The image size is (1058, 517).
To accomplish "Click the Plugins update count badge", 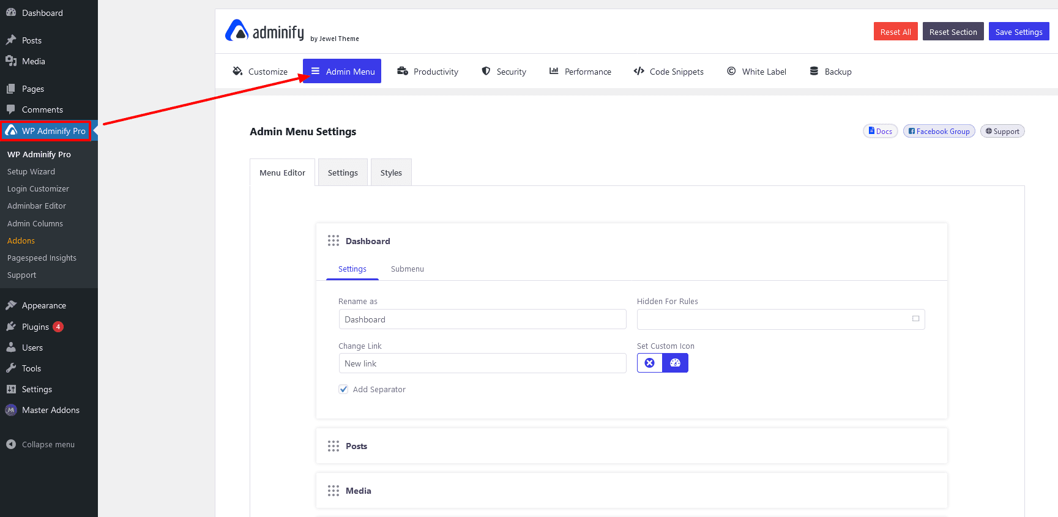I will click(58, 326).
